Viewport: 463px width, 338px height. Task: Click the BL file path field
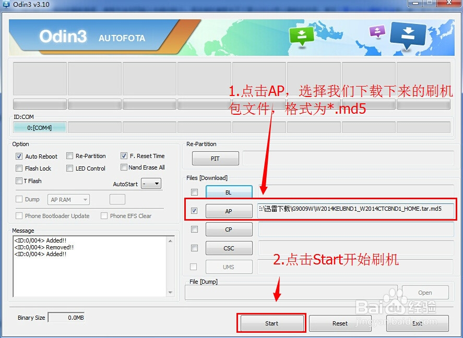point(356,192)
